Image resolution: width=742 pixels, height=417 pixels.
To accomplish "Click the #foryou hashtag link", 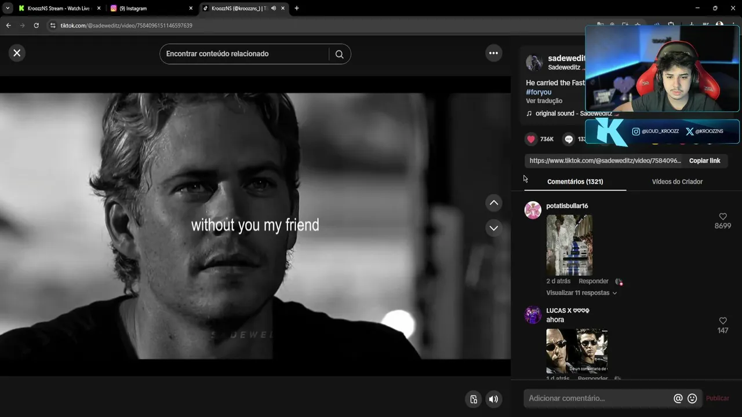I will [539, 92].
